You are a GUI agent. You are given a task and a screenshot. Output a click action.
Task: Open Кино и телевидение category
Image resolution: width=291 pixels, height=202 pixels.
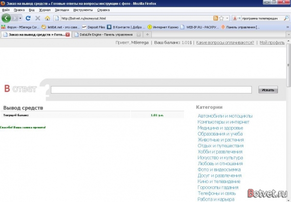pos(219,181)
